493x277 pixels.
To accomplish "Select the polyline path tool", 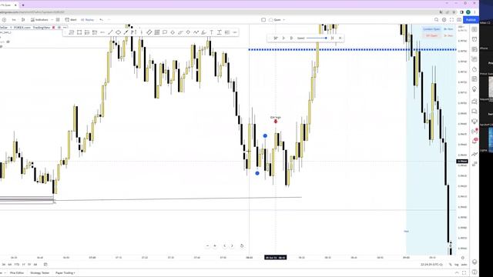I will [196, 32].
